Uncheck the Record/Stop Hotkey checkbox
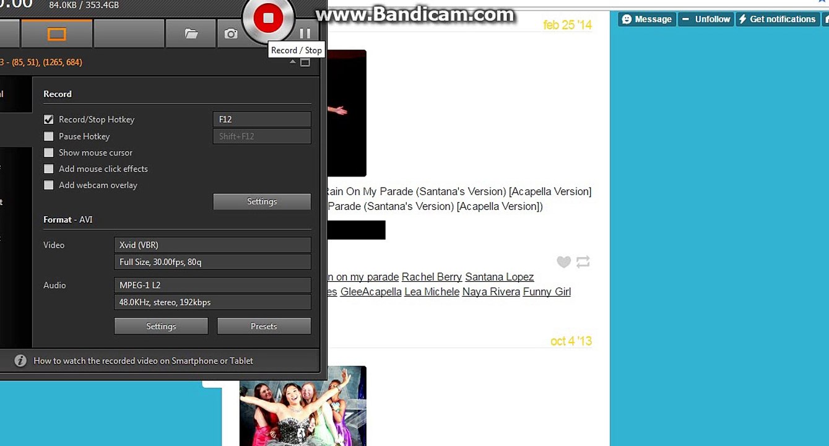 (49, 120)
